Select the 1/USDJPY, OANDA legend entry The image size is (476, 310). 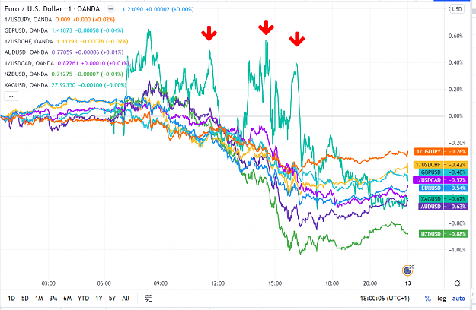point(28,20)
